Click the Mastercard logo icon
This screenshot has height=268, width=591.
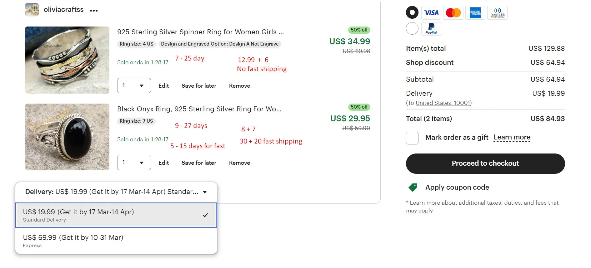tap(453, 13)
